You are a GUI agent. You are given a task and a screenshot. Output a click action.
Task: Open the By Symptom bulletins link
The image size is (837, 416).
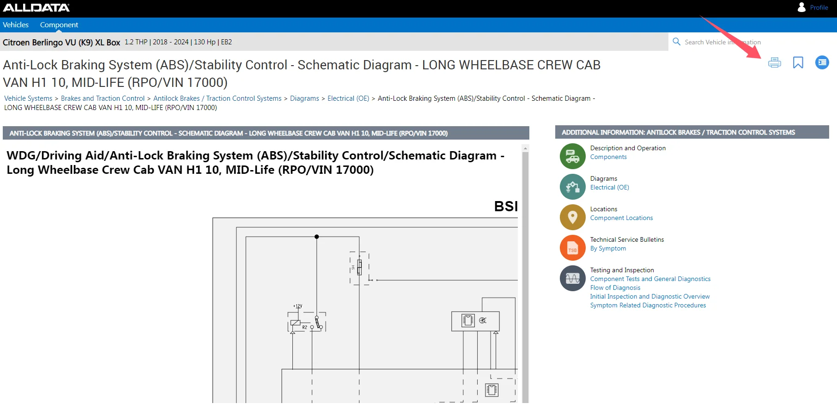[x=608, y=249]
